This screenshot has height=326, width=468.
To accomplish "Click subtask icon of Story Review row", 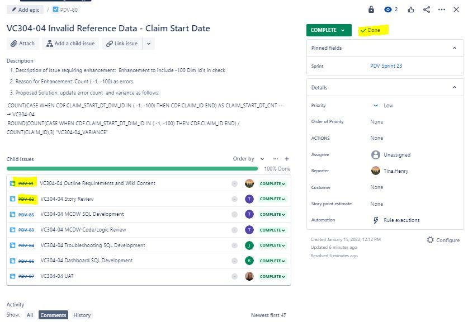I will (x=12, y=199).
